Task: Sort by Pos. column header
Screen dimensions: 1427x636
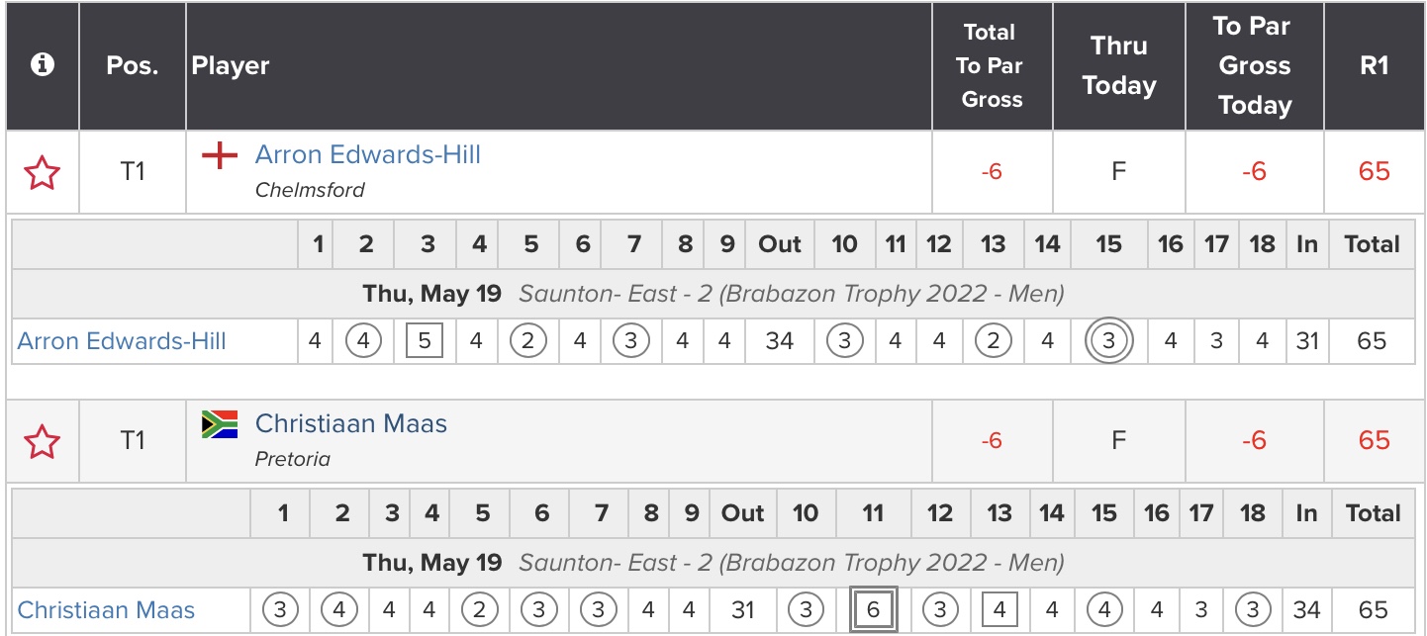Action: [133, 66]
